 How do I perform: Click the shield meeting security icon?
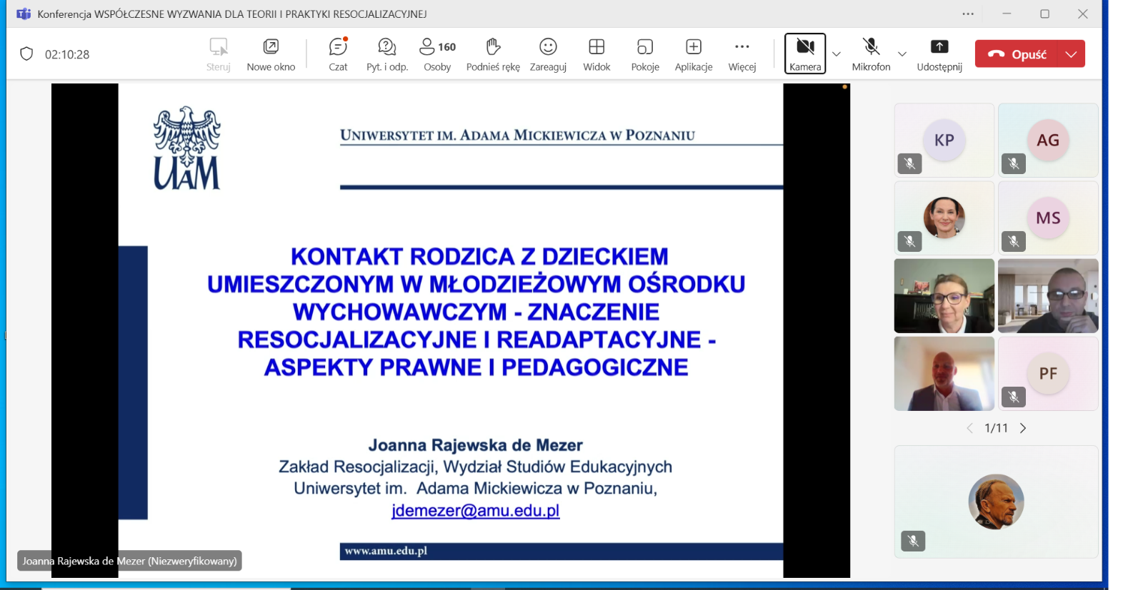point(26,54)
